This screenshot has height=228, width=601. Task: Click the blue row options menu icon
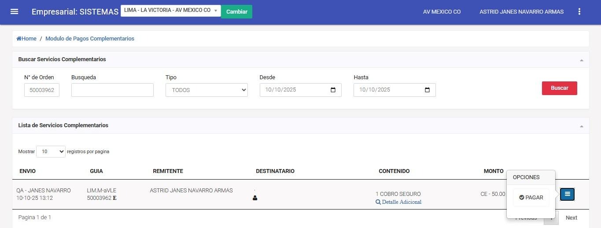[567, 194]
